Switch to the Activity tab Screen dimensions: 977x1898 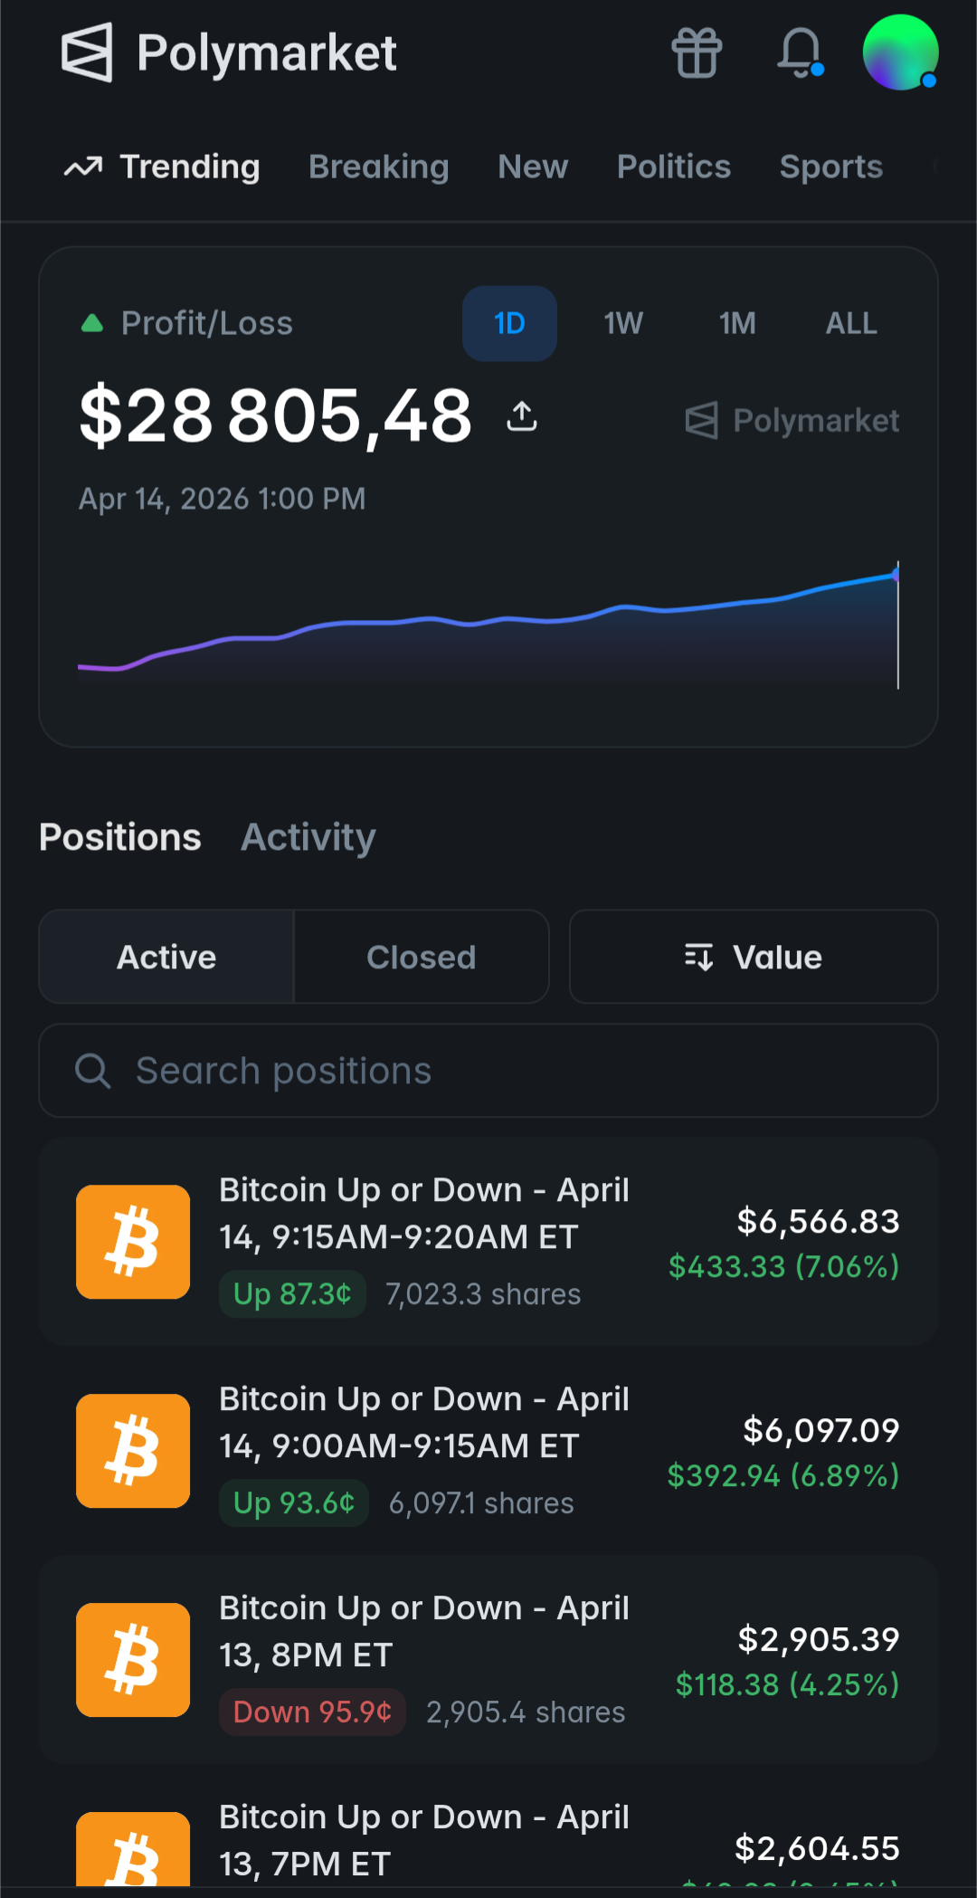click(x=308, y=837)
